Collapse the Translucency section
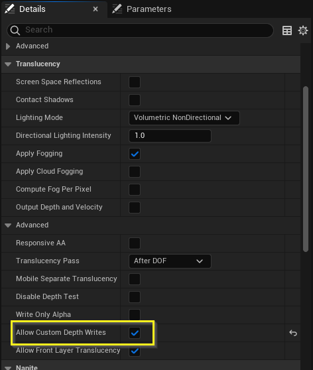Viewport: 313px width, 370px height. (x=8, y=64)
